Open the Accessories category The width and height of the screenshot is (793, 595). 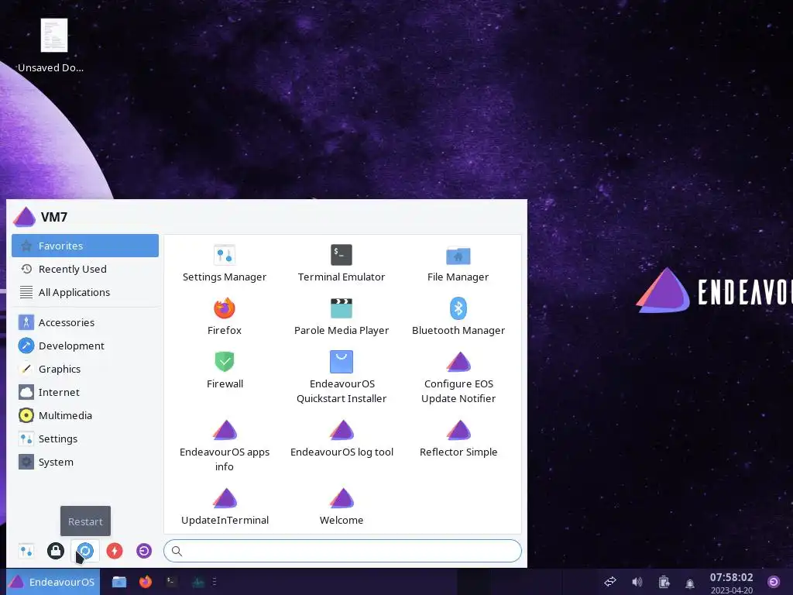point(85,322)
